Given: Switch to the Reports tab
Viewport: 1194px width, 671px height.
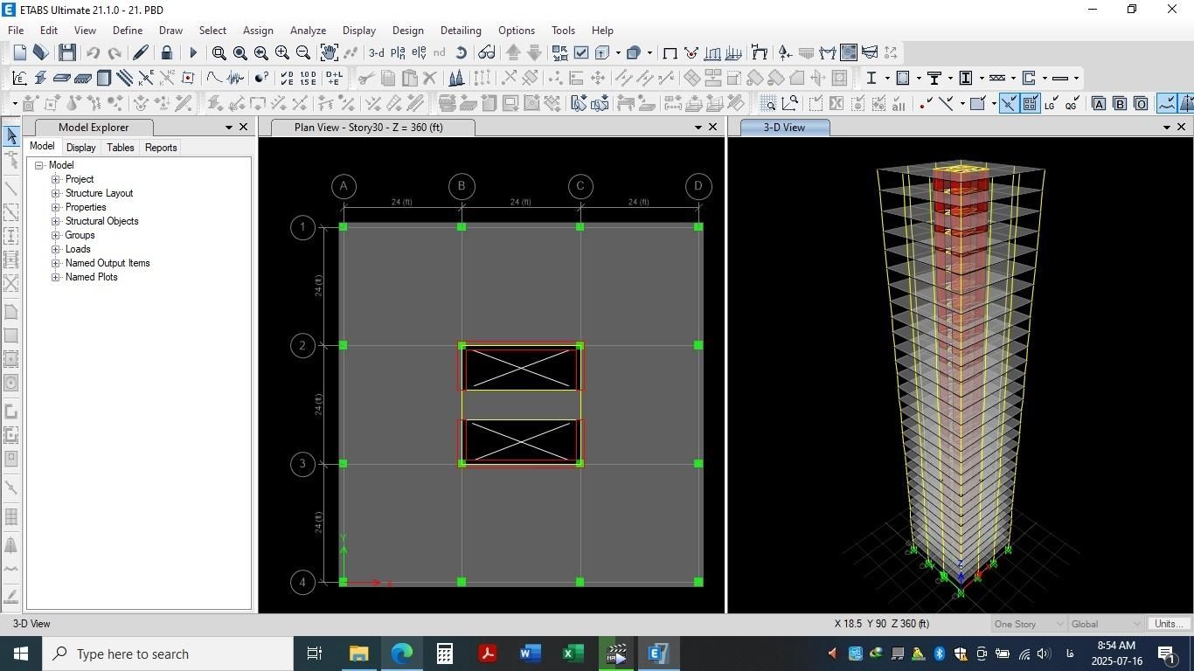Looking at the screenshot, I should pyautogui.click(x=161, y=148).
